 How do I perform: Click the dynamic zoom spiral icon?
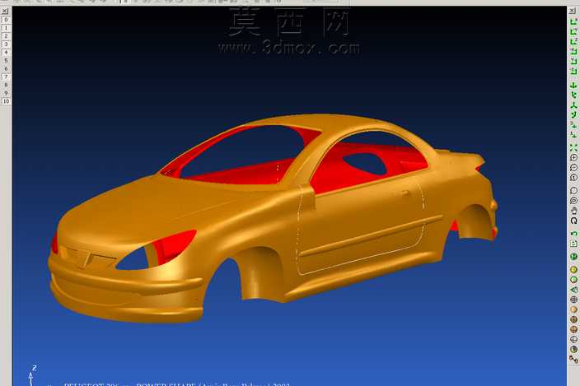click(573, 201)
